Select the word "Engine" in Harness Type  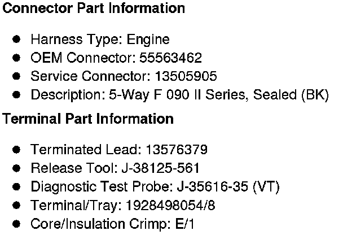tap(148, 40)
